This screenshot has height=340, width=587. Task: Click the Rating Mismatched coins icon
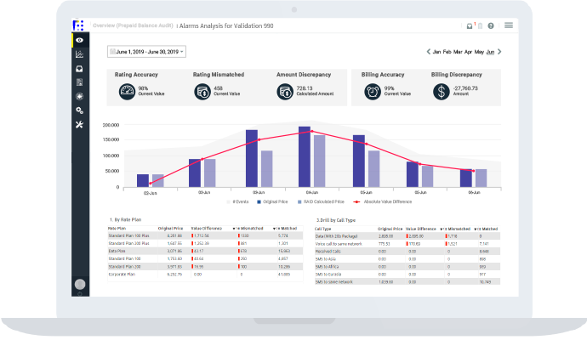coord(202,91)
